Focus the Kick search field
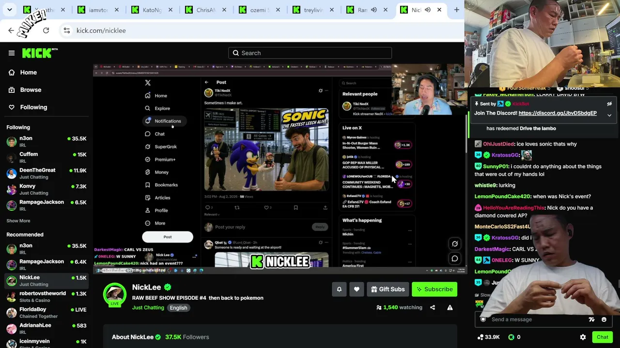 [310, 53]
